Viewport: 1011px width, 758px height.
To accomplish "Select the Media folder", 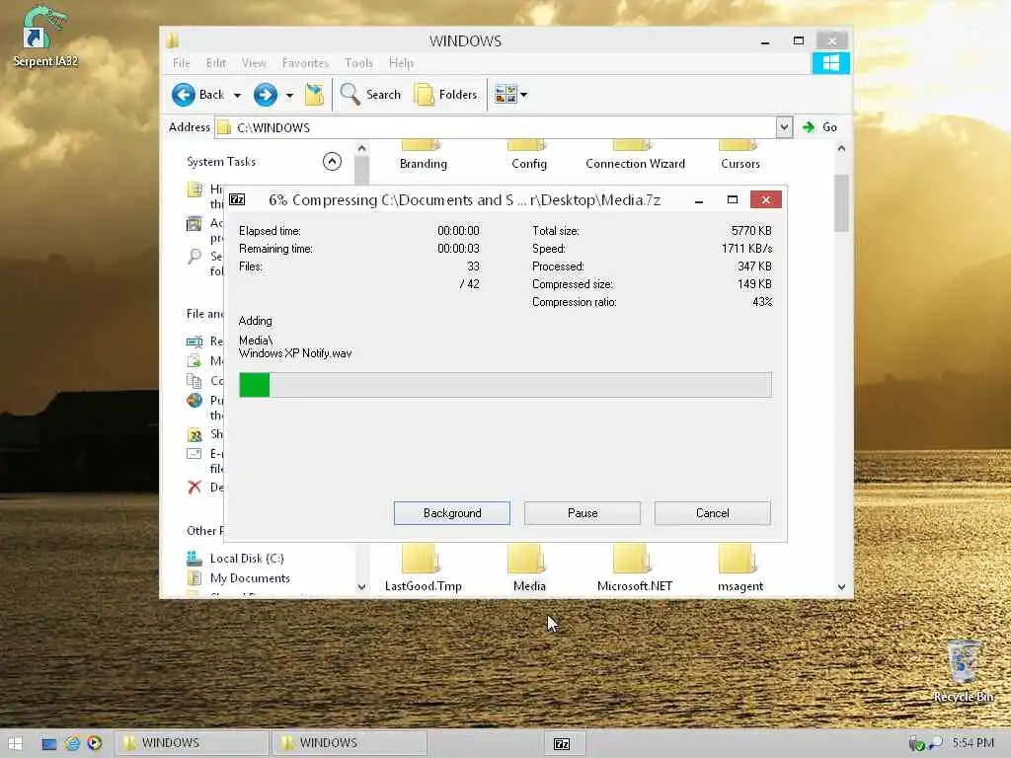I will (529, 568).
